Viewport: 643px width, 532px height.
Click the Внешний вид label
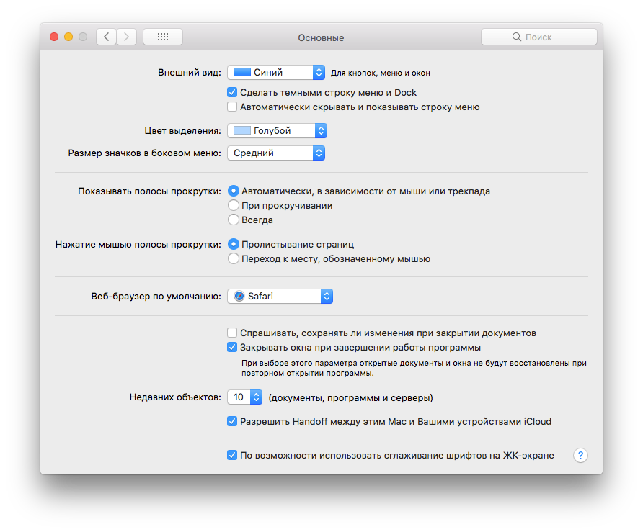pyautogui.click(x=190, y=73)
